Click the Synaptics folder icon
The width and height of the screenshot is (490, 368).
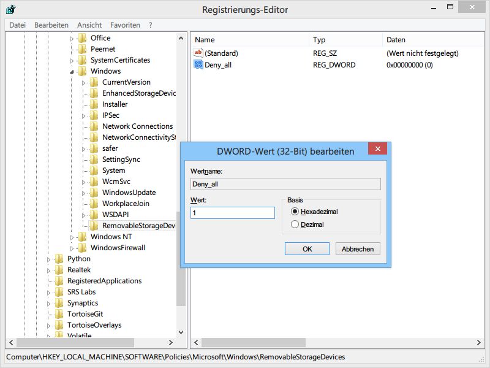coord(59,303)
